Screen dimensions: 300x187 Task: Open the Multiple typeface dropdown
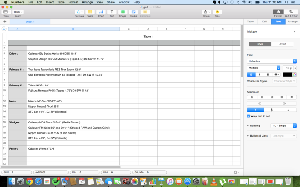pos(264,68)
